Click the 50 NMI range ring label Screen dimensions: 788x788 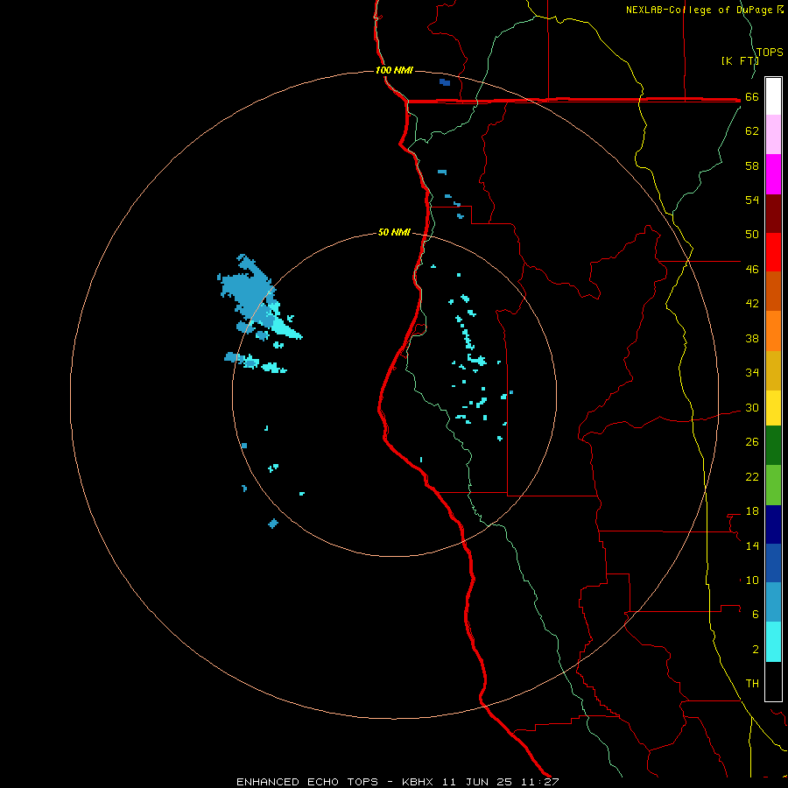click(x=394, y=232)
